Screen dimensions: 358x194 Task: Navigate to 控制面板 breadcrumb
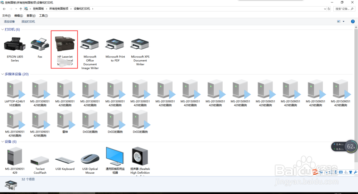tap(38, 9)
